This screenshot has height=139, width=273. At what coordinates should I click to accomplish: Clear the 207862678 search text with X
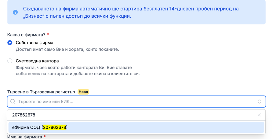tap(259, 115)
